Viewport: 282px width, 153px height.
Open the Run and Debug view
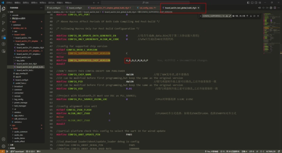tap(3, 30)
